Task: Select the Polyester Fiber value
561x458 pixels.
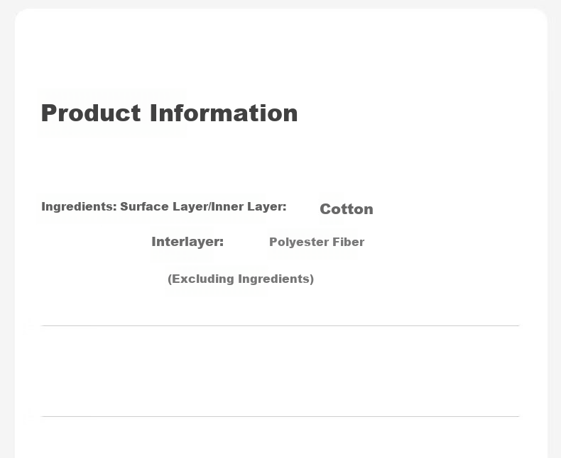Action: click(x=317, y=242)
